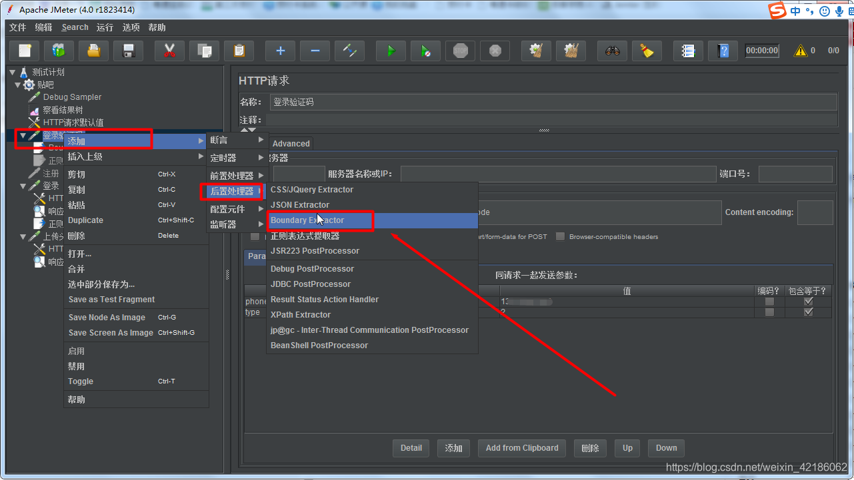Click the yellow warning triangle log icon
The height and width of the screenshot is (480, 854).
click(801, 51)
